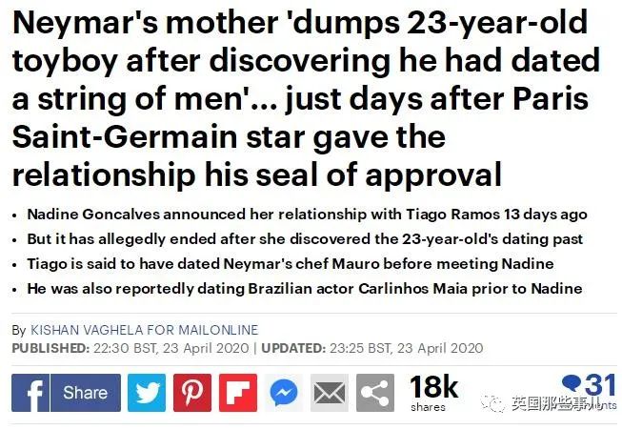Select the bullet mentioning actor Carlinhos Maia
The width and height of the screenshot is (622, 430).
point(305,288)
